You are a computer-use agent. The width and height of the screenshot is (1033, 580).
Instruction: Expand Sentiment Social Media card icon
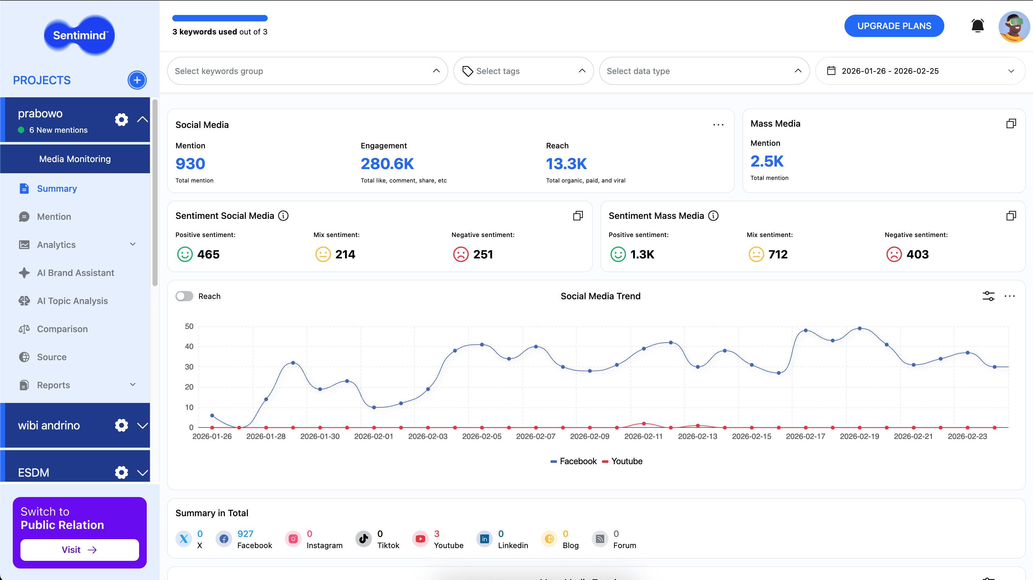click(x=578, y=216)
